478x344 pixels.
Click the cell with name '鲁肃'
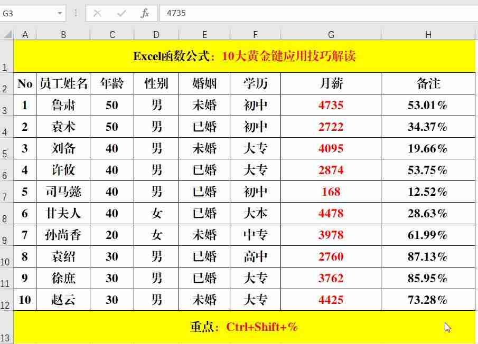point(63,105)
